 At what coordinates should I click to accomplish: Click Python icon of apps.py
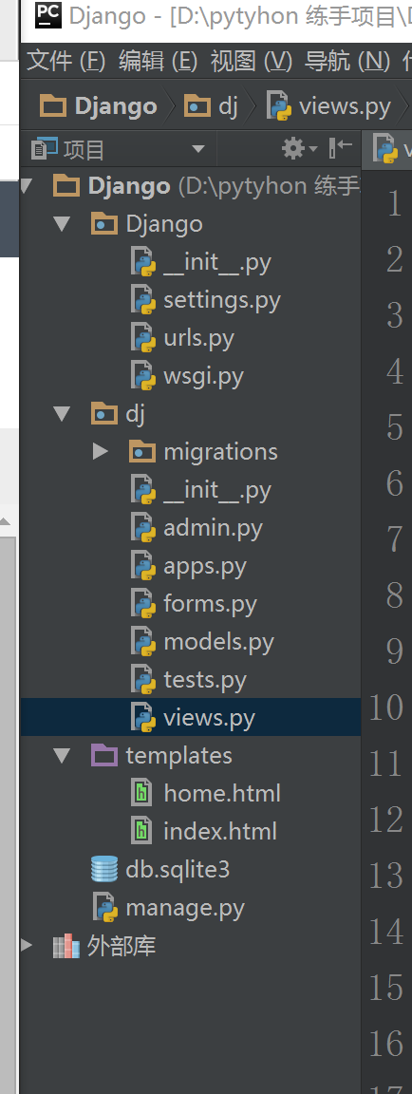tap(143, 566)
